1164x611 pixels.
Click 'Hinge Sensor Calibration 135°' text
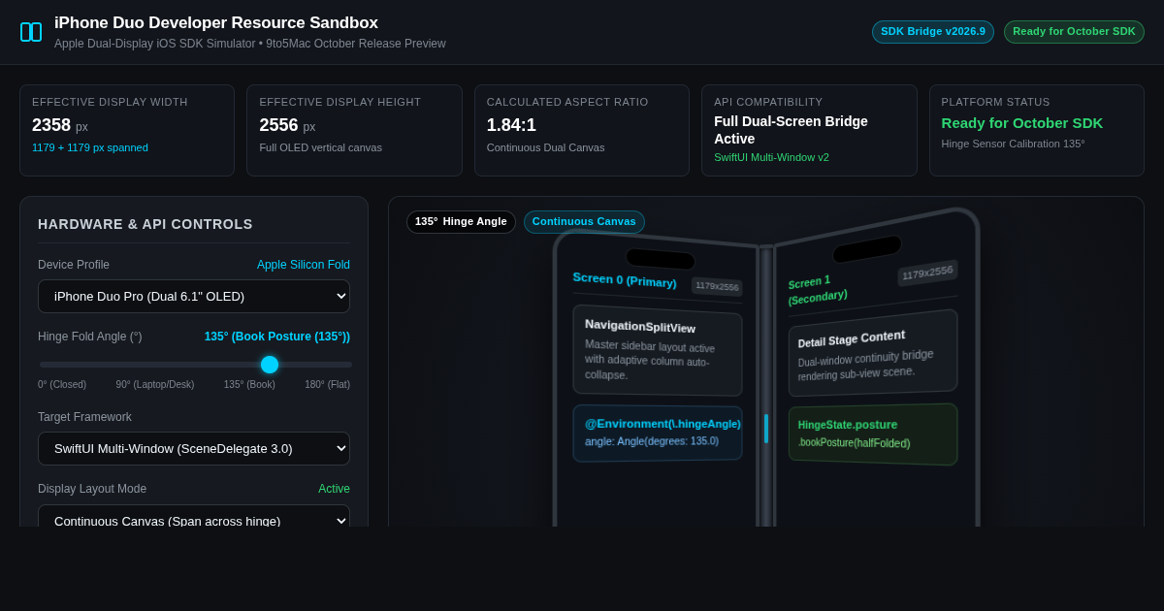coord(1013,144)
